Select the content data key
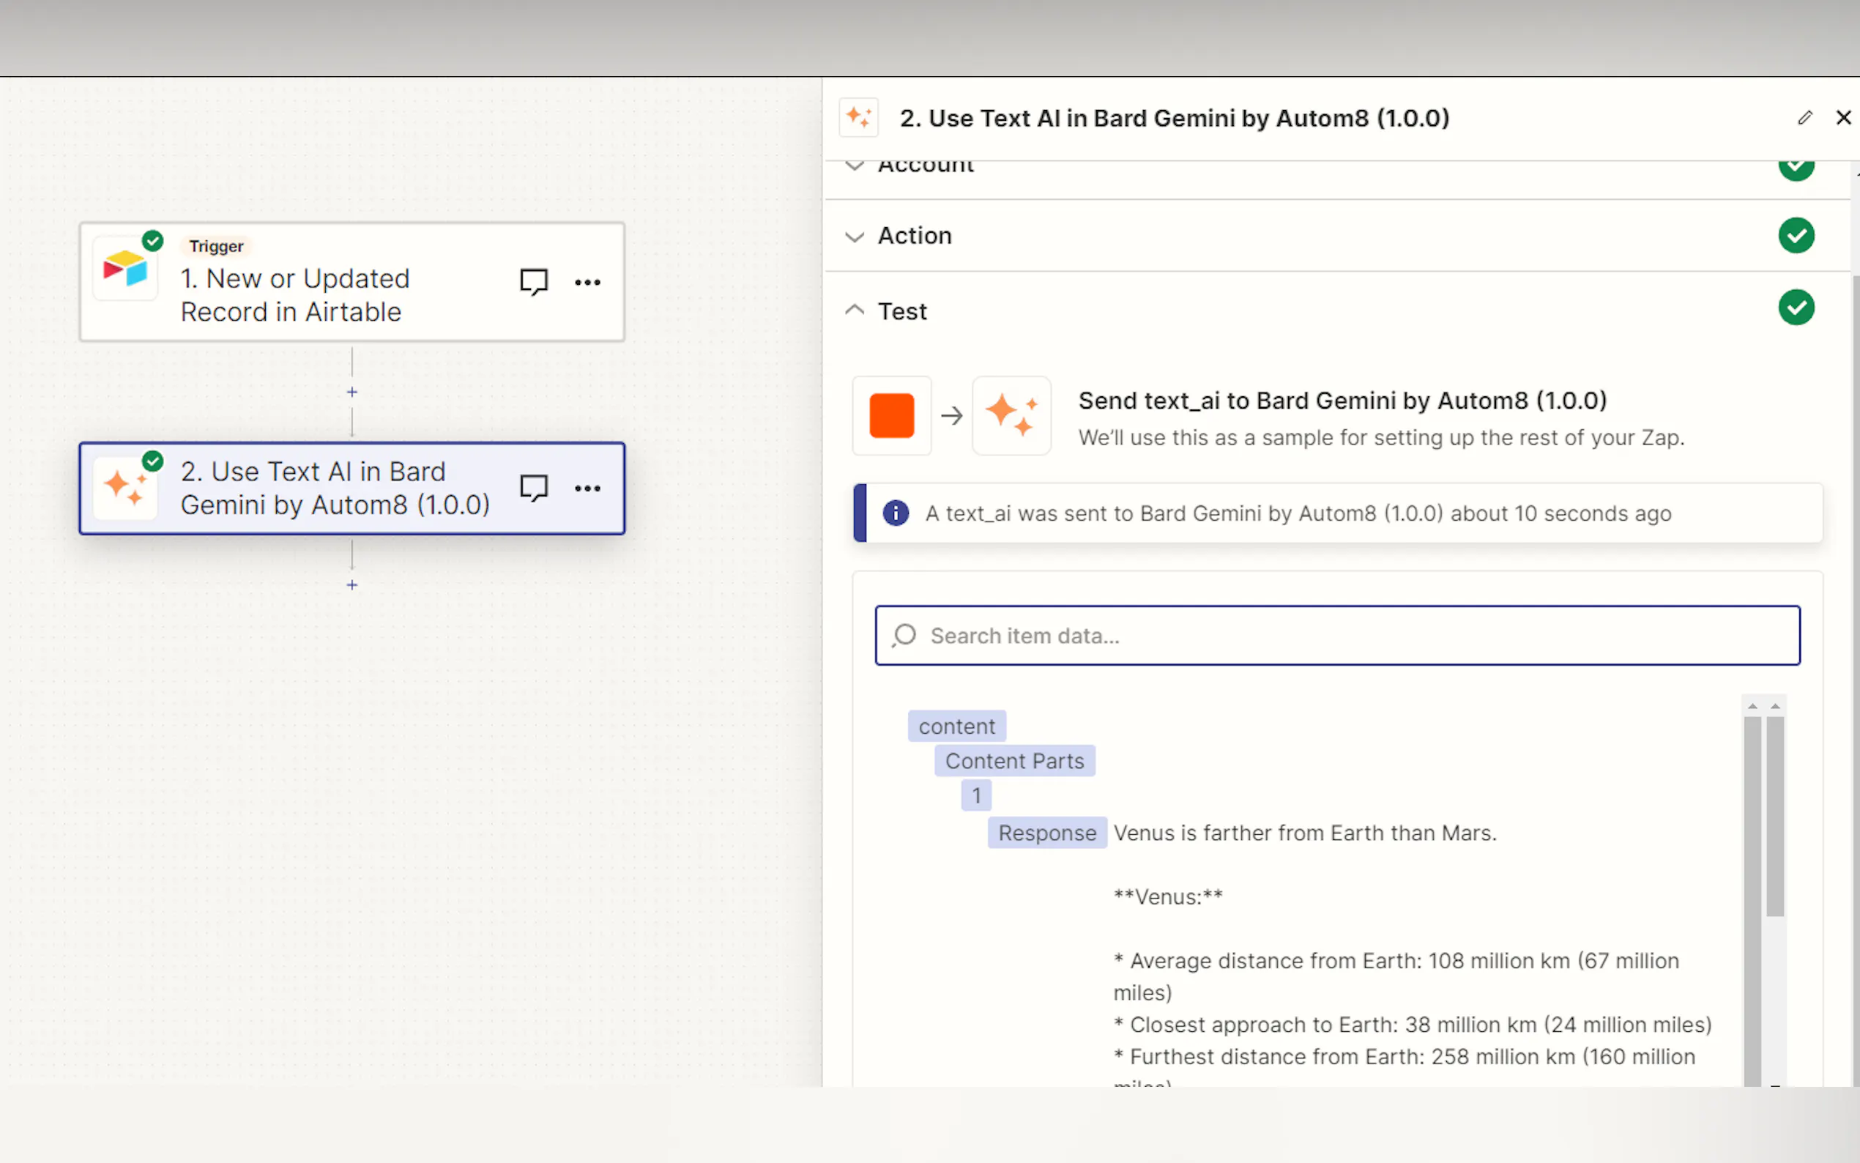Screen dimensions: 1860x1163 956,726
